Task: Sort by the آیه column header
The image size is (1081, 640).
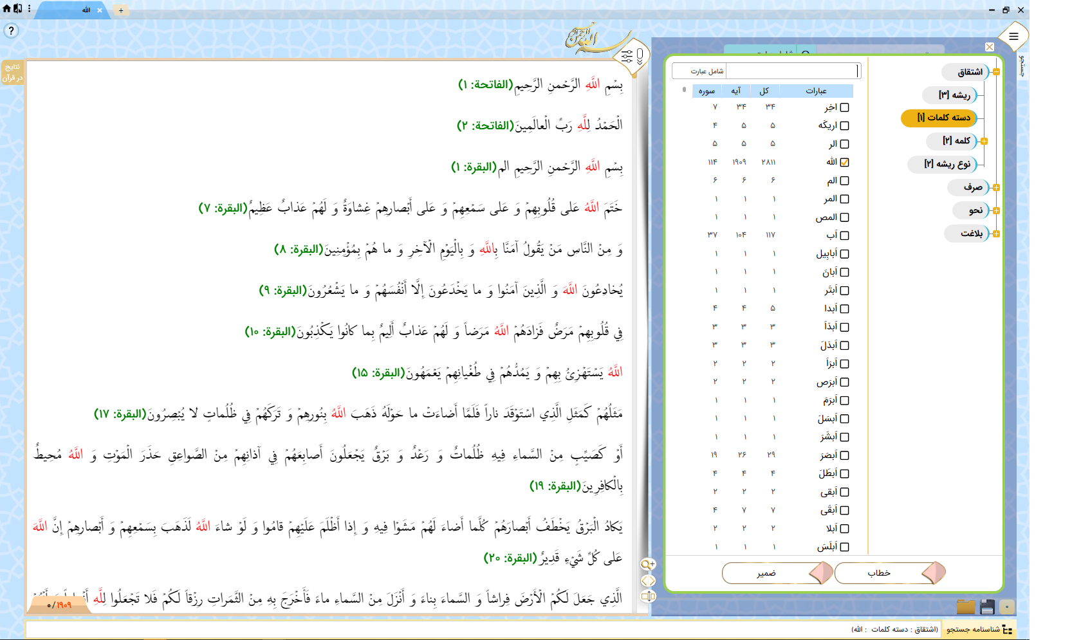Action: click(x=735, y=91)
